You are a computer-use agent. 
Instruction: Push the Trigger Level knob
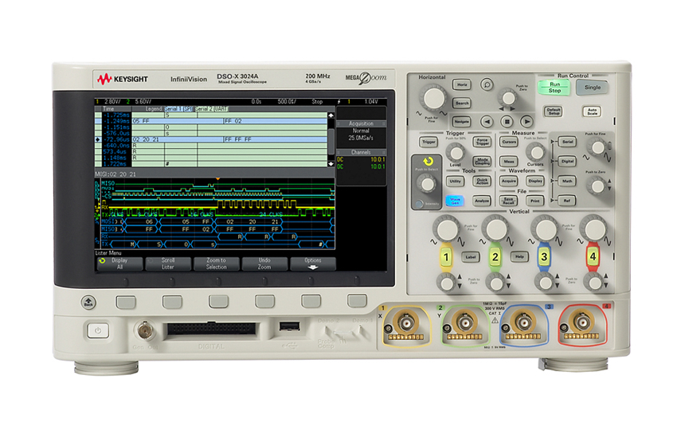tap(455, 152)
